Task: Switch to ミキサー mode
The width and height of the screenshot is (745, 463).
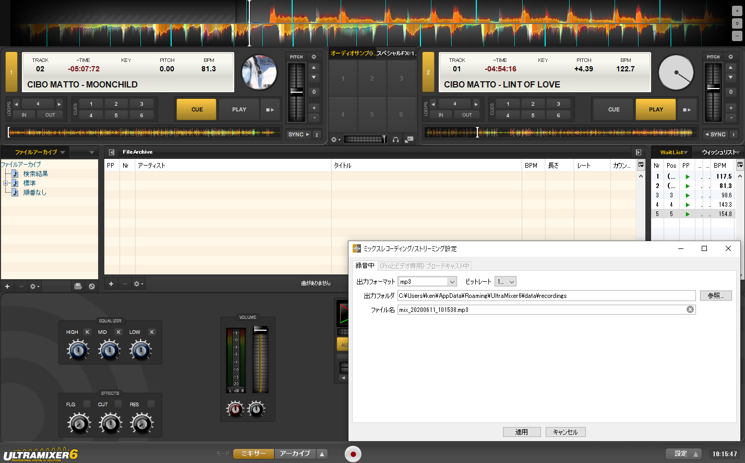Action: (x=254, y=454)
